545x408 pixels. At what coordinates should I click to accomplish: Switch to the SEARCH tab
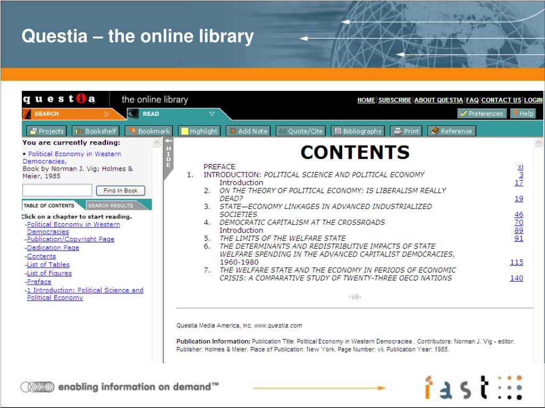[46, 114]
